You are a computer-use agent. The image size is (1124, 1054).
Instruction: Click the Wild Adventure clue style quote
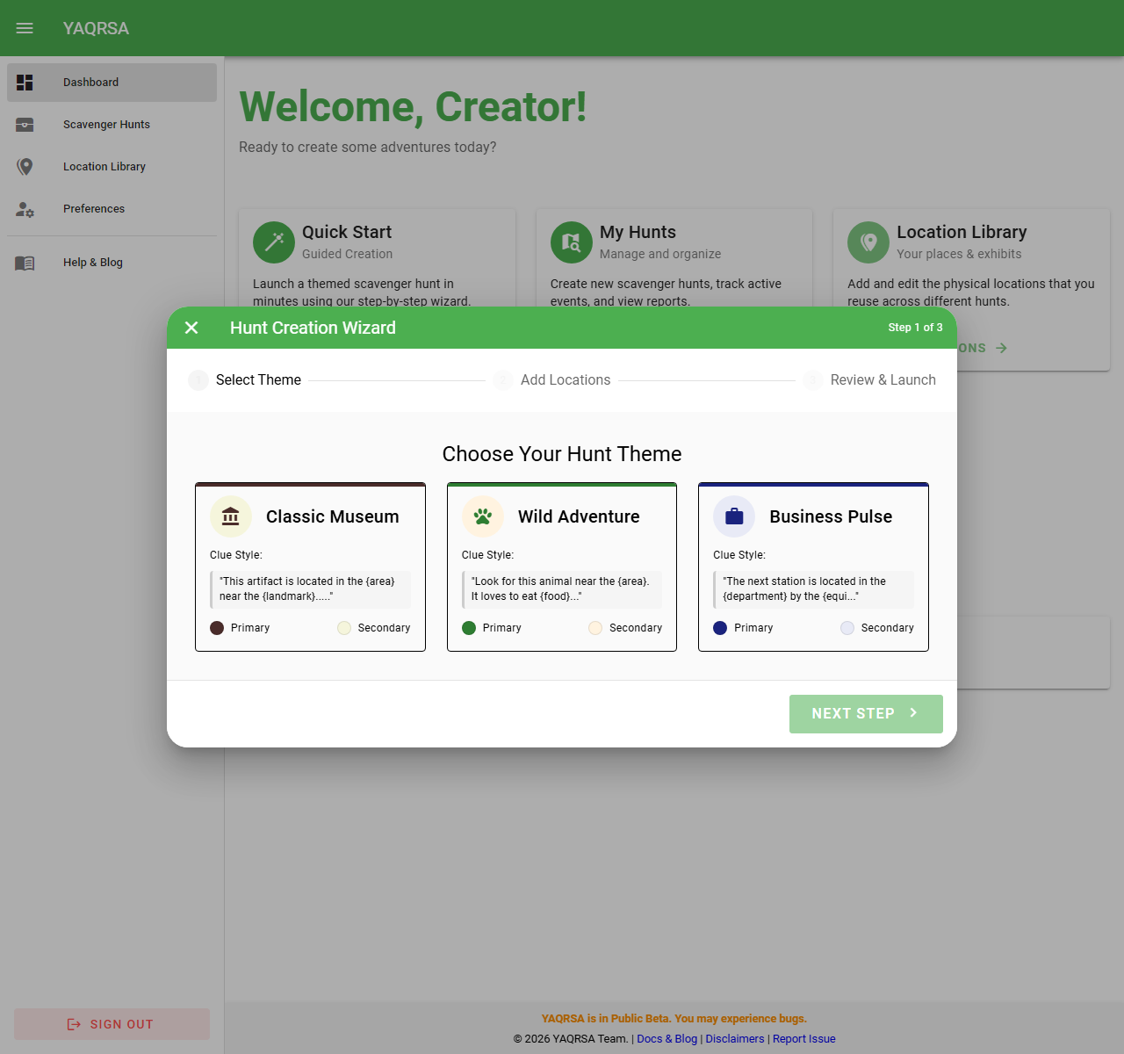(x=562, y=589)
